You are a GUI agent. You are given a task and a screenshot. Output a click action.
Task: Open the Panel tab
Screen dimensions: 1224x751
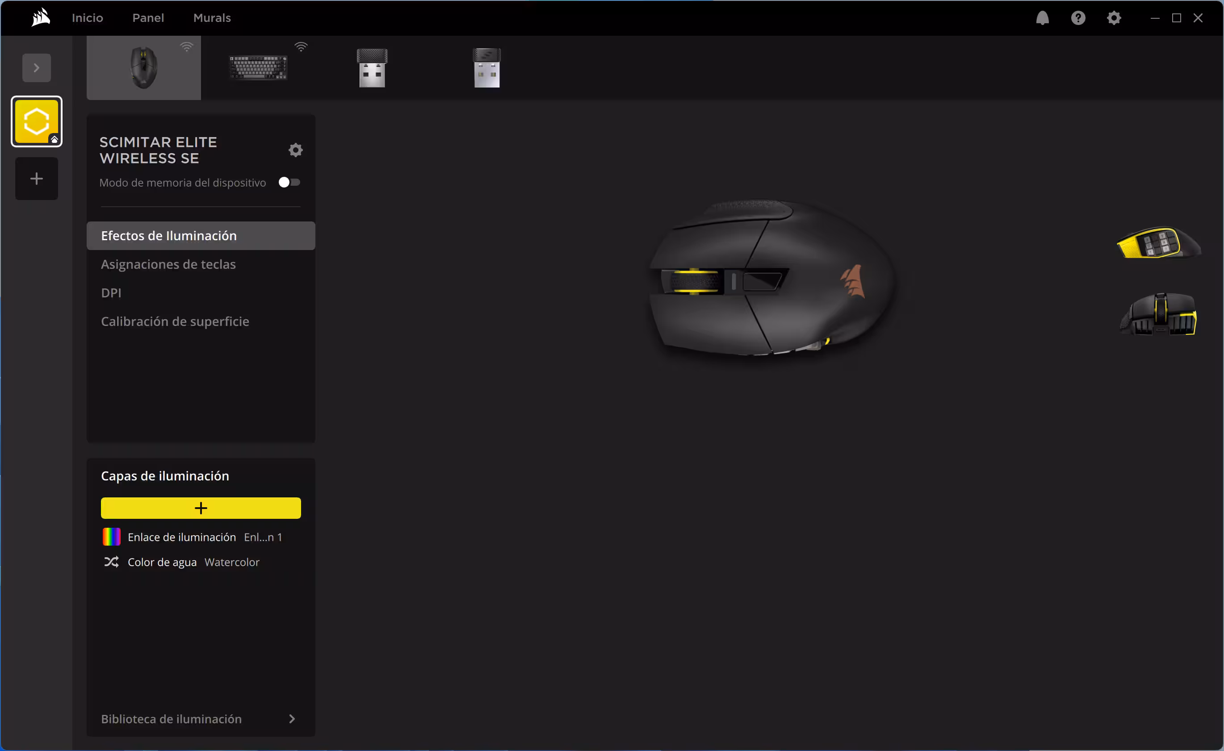148,18
